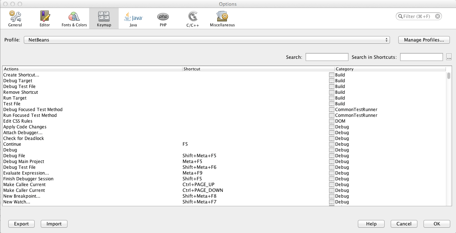This screenshot has width=456, height=233.
Task: Open shortcut editor for Continue action
Action: (332, 144)
